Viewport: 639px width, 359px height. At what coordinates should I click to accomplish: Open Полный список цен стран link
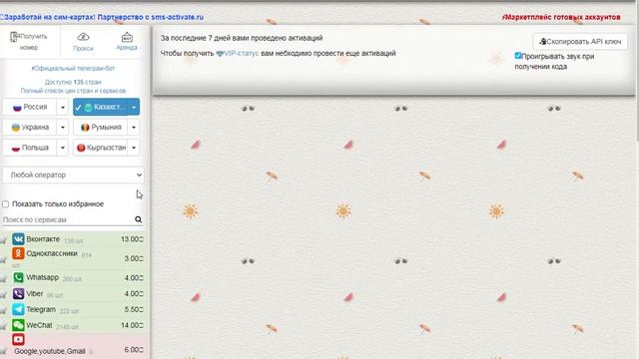click(73, 91)
